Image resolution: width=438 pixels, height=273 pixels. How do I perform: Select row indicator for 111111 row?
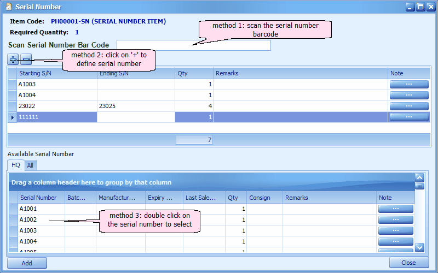tap(12, 117)
